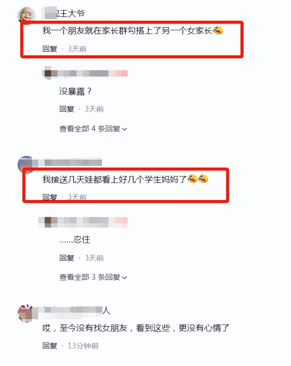Click 回复 under 没暴露？
291x366 pixels.
click(67, 109)
